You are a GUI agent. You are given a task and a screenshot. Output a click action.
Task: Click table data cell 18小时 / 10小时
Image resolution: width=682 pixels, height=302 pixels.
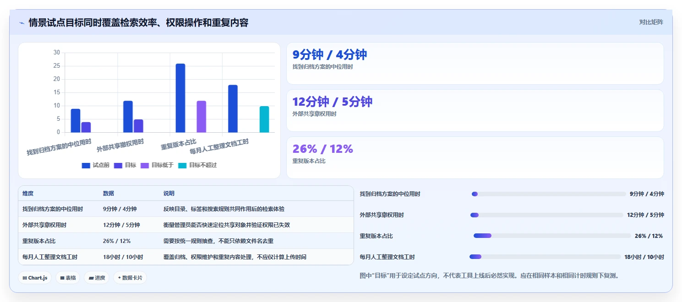(123, 257)
